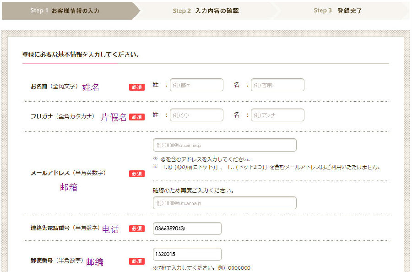
Task: Select the postal code field containing 1320015
Action: pyautogui.click(x=187, y=254)
